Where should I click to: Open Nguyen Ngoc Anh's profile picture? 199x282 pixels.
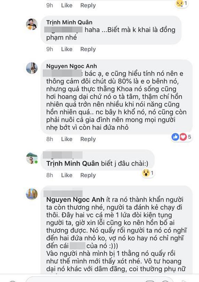(32, 67)
